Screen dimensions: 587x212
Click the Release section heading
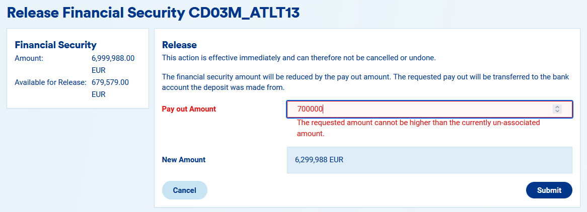179,45
